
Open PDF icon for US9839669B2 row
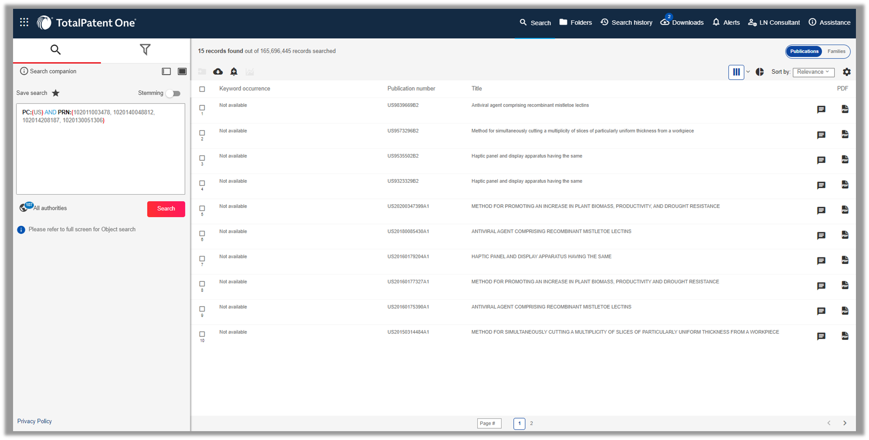coord(845,109)
